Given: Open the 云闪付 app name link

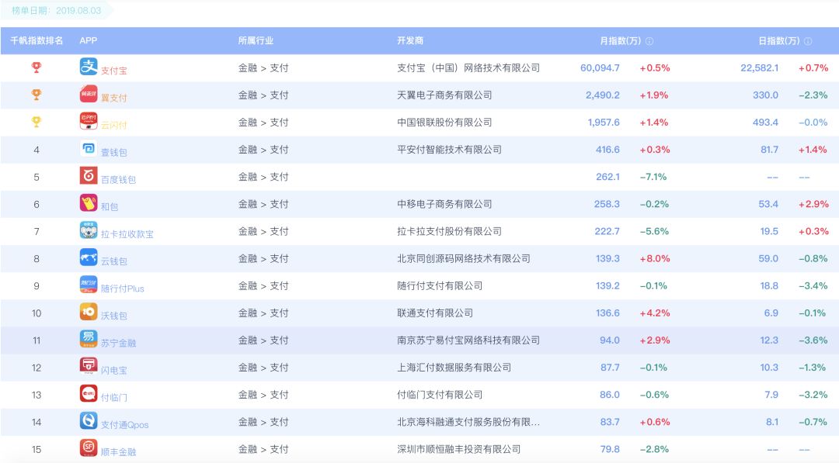Looking at the screenshot, I should (114, 125).
